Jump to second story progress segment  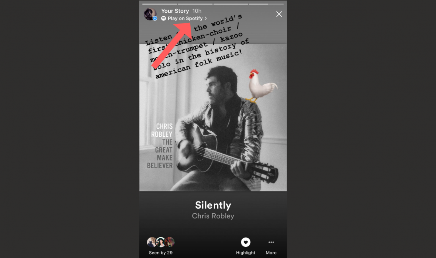point(195,4)
